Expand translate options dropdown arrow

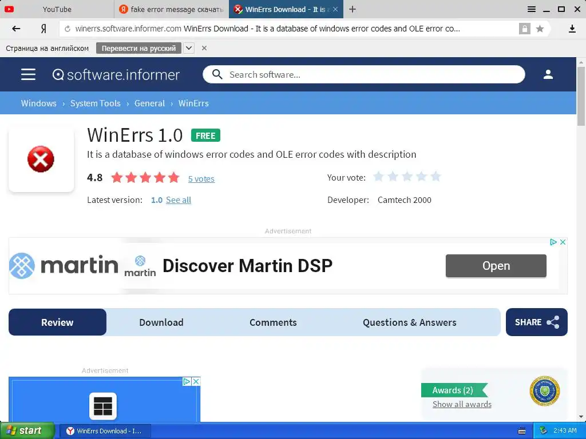pos(189,48)
